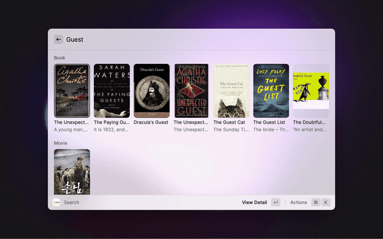Click View Detail in the bottom bar

point(254,203)
